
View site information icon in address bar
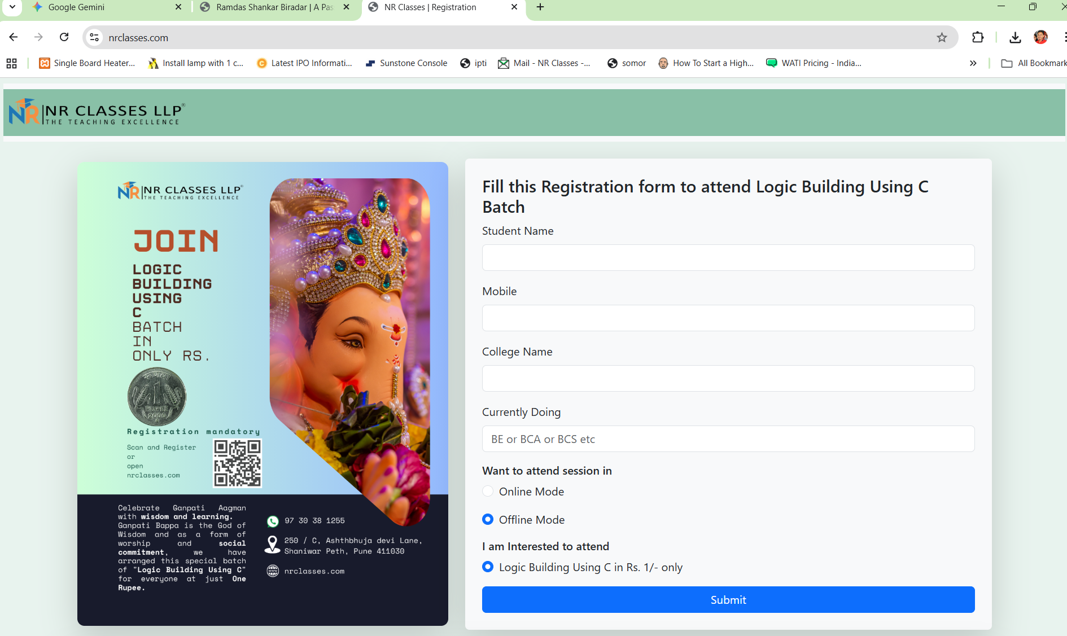(94, 37)
